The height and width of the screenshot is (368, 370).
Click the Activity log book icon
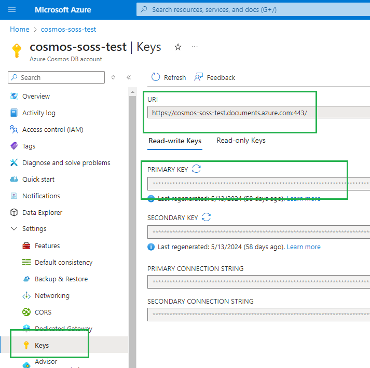14,113
